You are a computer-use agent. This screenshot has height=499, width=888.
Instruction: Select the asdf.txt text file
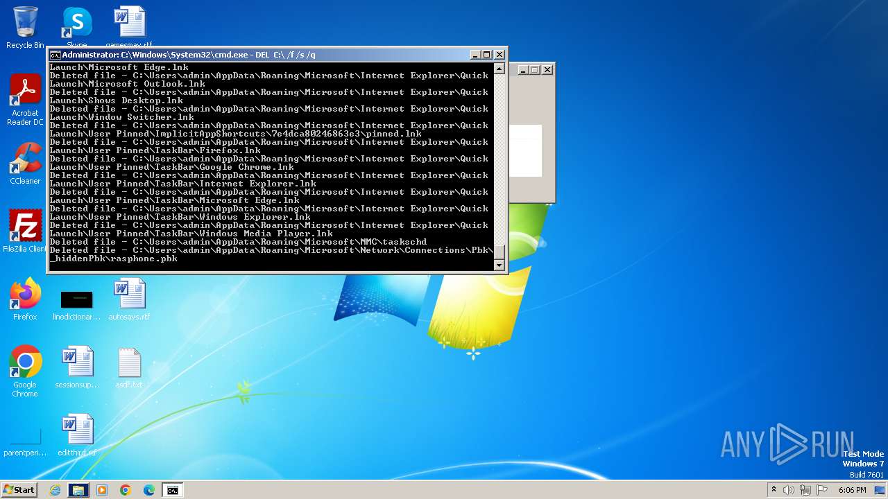point(129,367)
